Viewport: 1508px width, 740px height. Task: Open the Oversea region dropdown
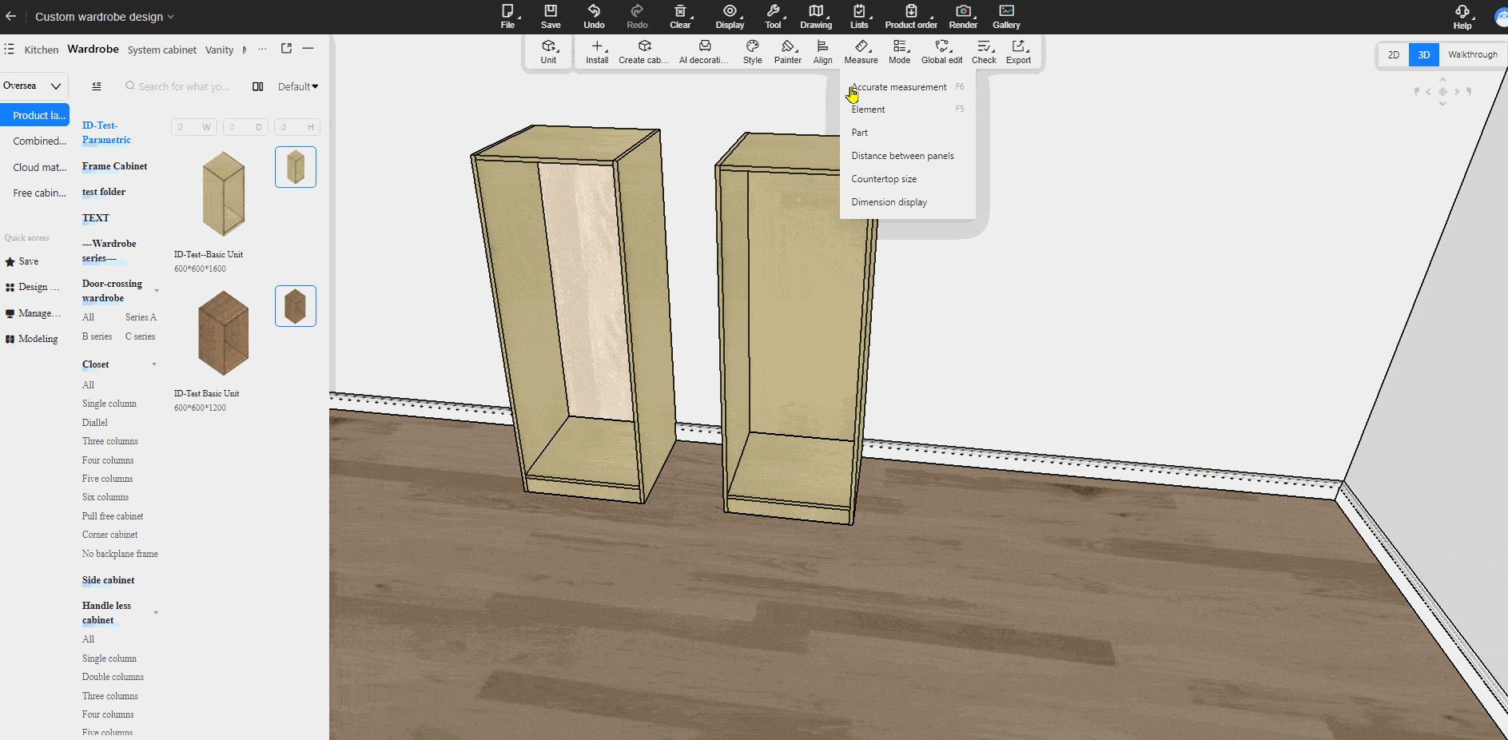pos(33,86)
